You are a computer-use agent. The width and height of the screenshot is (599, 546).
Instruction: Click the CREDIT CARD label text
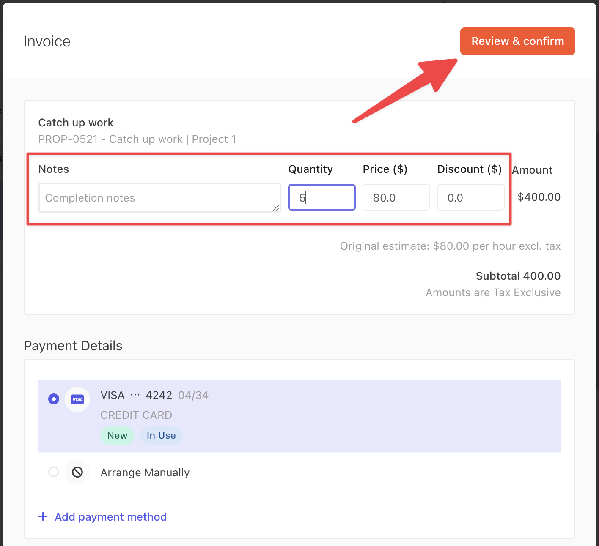(136, 415)
